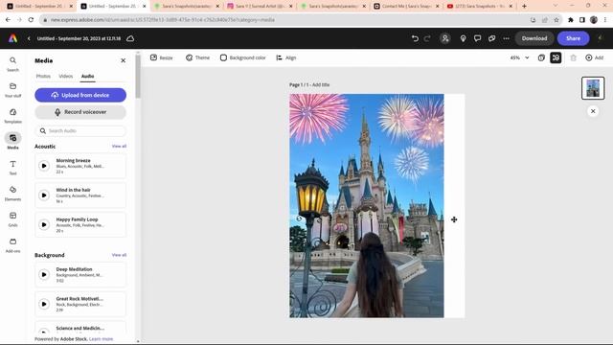Image resolution: width=613 pixels, height=345 pixels.
Task: Click the timer icon beside the zoom
Action: click(x=541, y=57)
